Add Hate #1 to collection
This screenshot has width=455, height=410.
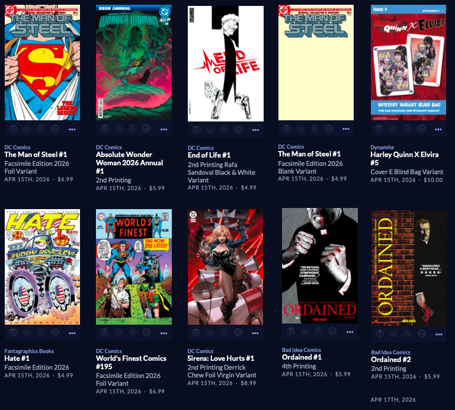[27, 332]
